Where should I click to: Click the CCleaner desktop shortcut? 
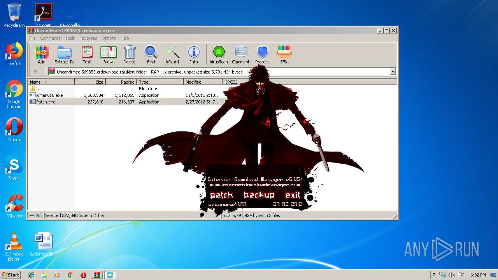click(x=14, y=206)
